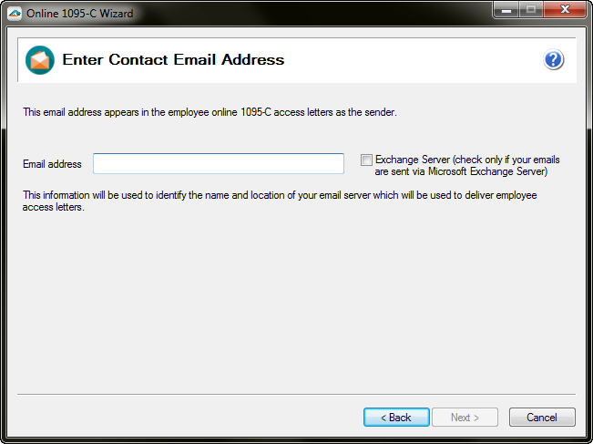The image size is (593, 444).
Task: Go to the previous step with Back
Action: 396,418
